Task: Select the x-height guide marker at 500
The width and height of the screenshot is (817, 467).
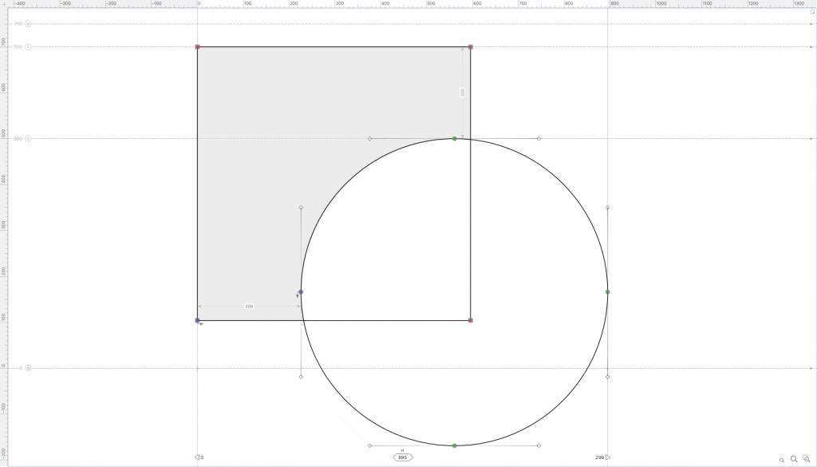Action: (28, 139)
